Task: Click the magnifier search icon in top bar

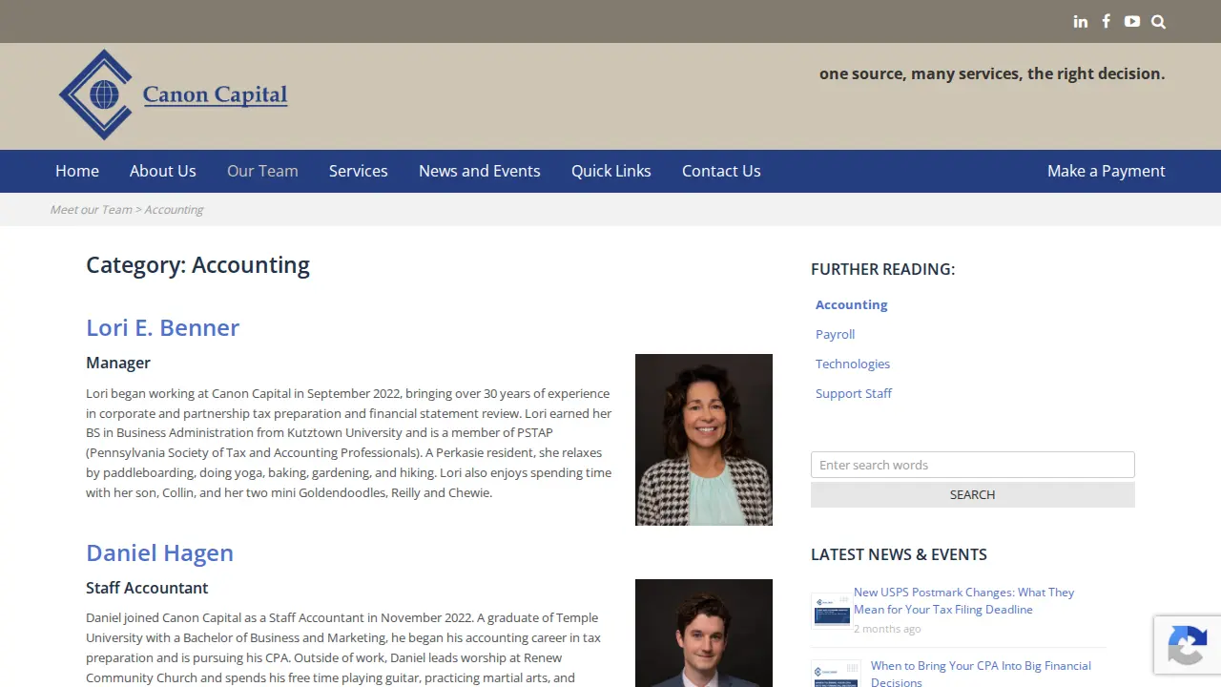Action: click(1158, 22)
